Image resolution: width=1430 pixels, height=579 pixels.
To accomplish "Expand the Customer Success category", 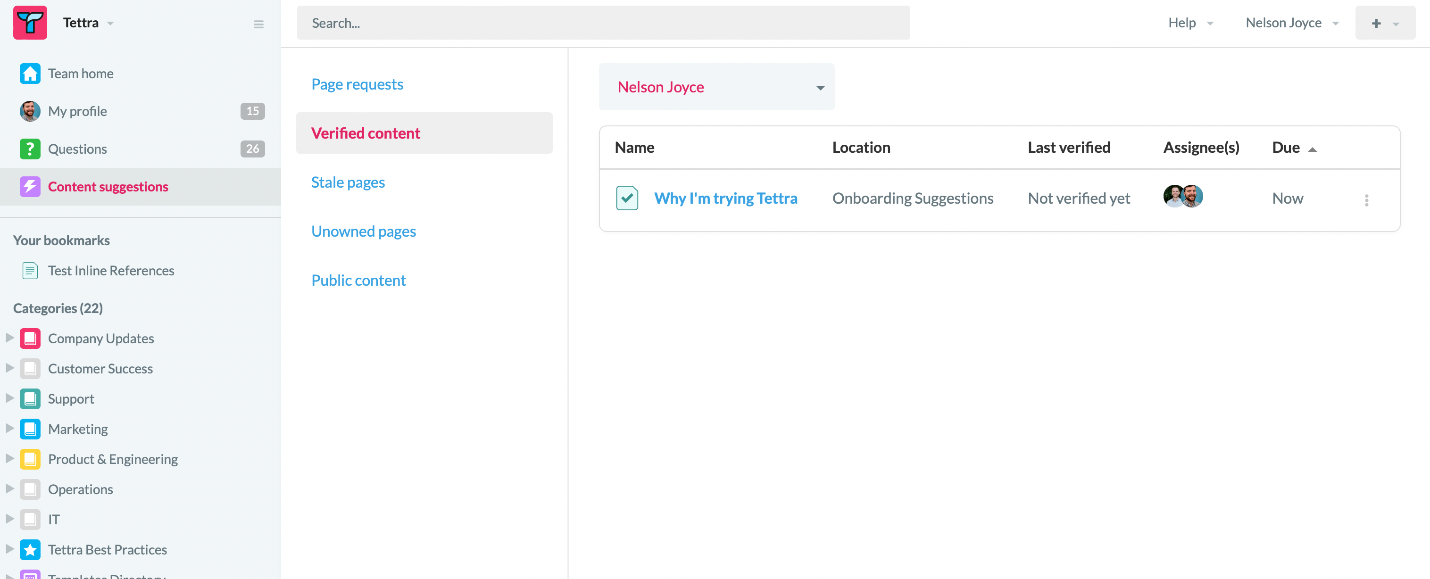I will (x=9, y=367).
